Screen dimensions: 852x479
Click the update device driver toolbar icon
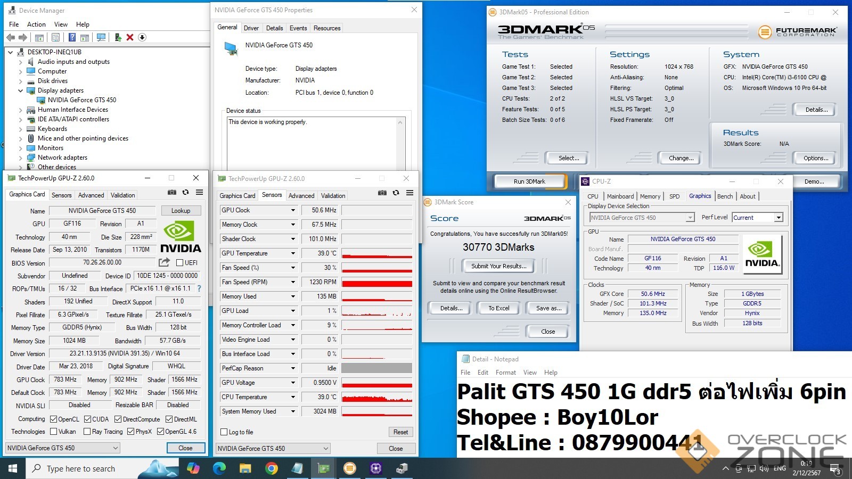118,37
